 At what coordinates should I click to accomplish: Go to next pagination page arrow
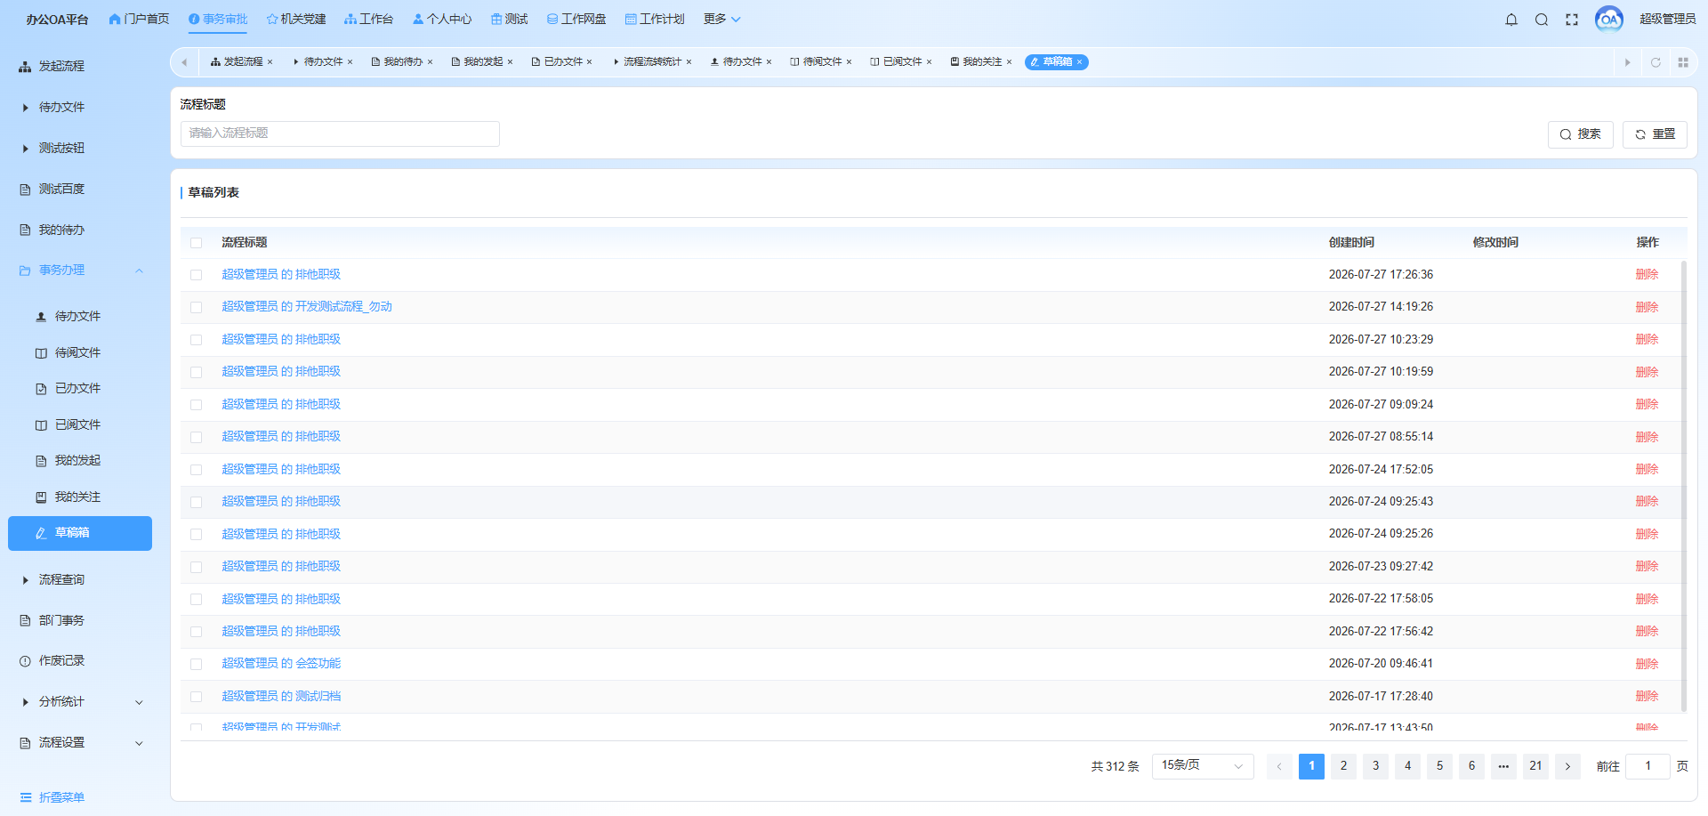pyautogui.click(x=1567, y=766)
